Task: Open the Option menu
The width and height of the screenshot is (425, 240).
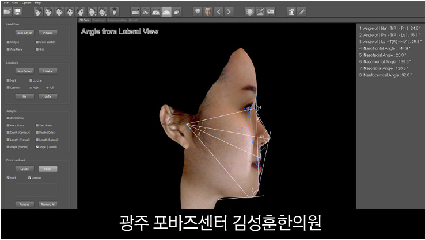Action: click(x=26, y=3)
